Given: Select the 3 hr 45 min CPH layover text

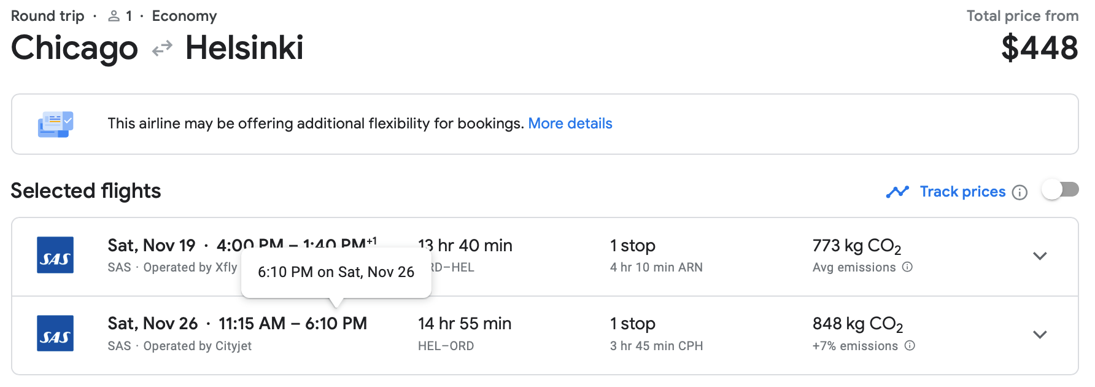Looking at the screenshot, I should pos(656,346).
